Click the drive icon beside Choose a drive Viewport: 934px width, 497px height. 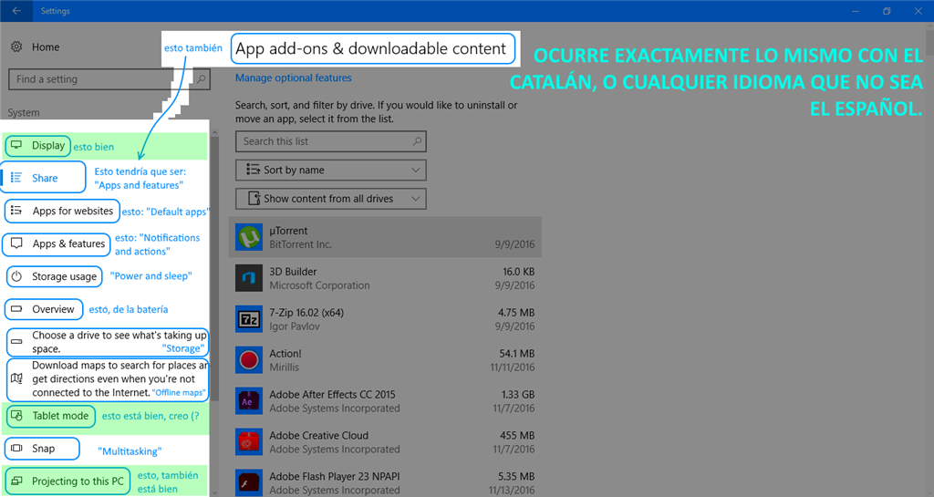pyautogui.click(x=16, y=342)
